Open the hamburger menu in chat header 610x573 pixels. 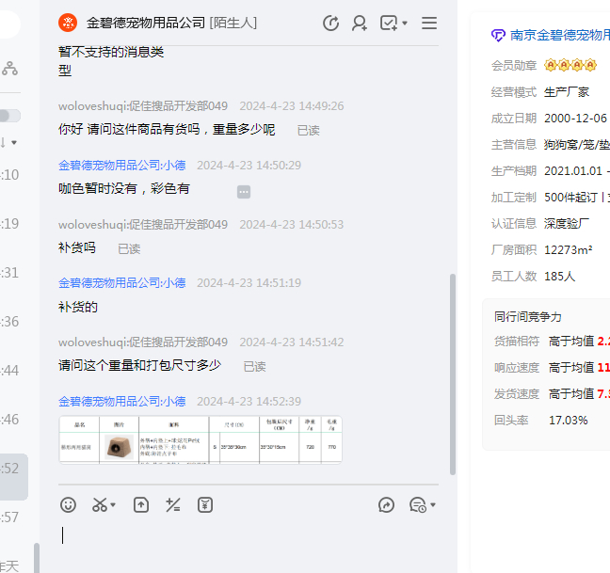(x=429, y=23)
